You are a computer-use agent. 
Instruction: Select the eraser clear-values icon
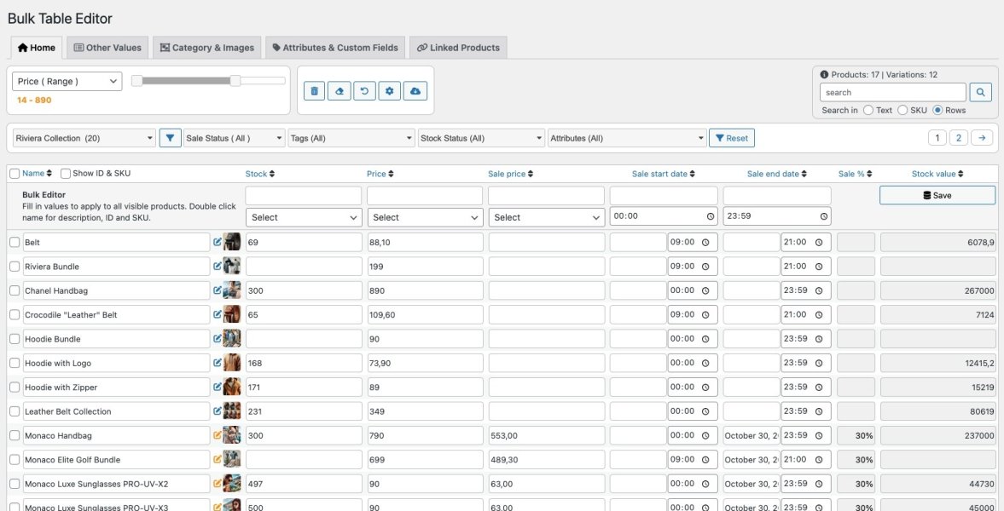[340, 89]
